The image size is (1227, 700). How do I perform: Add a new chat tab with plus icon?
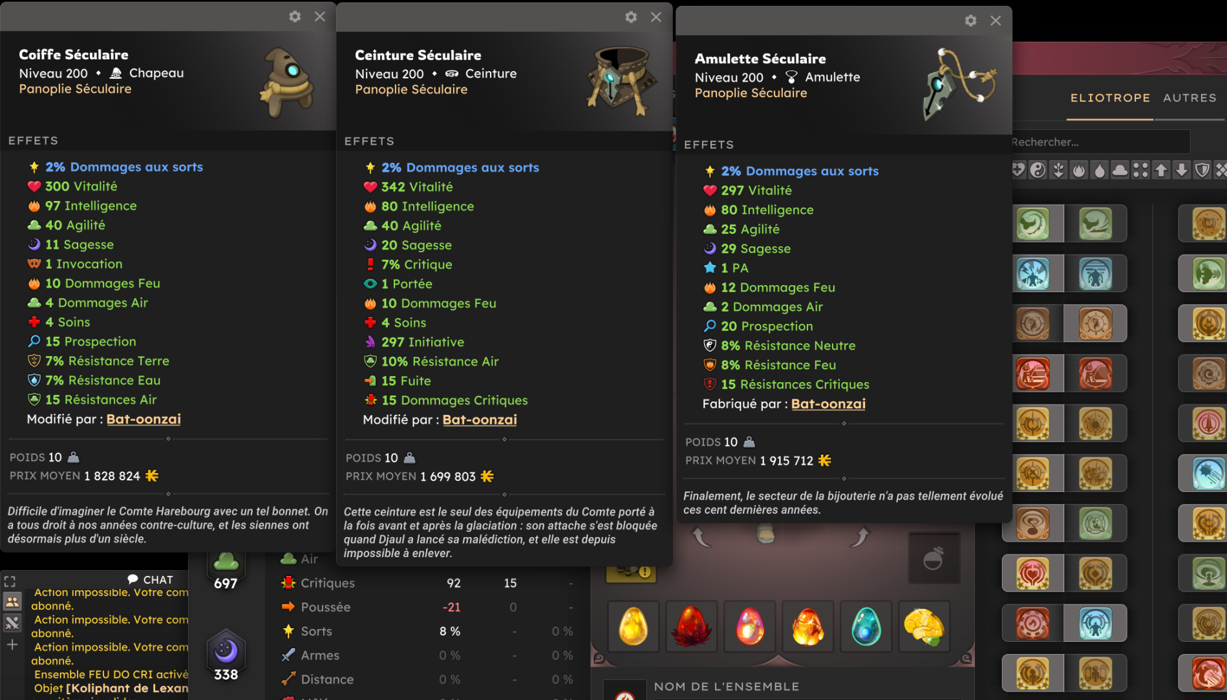click(12, 644)
